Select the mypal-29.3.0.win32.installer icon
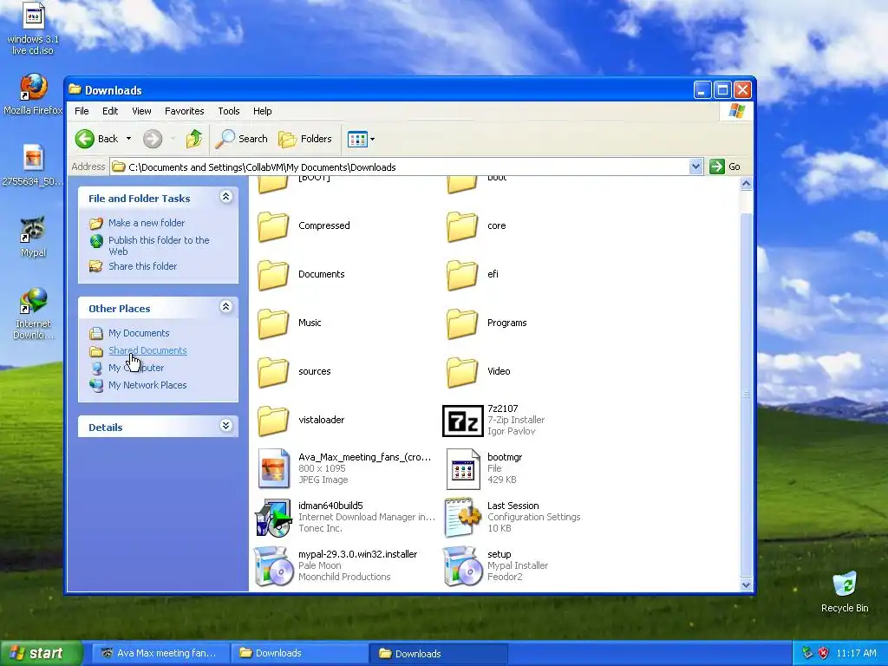The image size is (888, 666). 273,565
